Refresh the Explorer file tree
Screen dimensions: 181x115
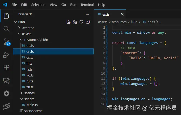tap(81, 22)
